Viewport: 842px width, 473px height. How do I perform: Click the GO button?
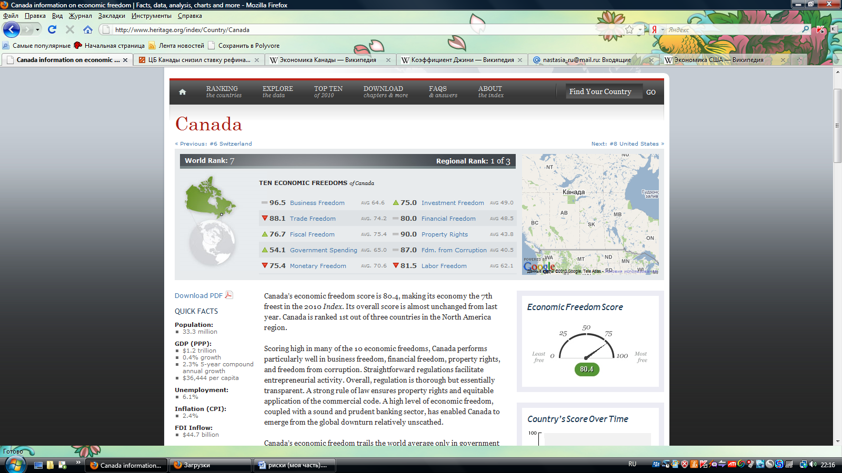(x=651, y=92)
